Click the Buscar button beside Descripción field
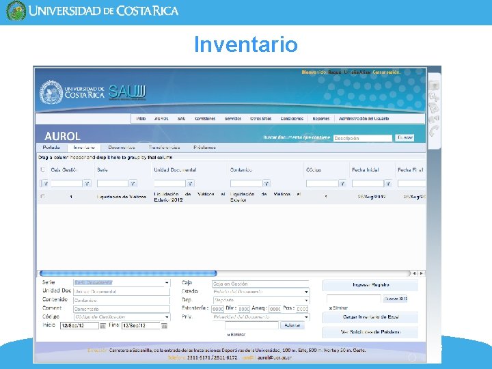Viewport: 492px width, 369px height. pyautogui.click(x=405, y=137)
